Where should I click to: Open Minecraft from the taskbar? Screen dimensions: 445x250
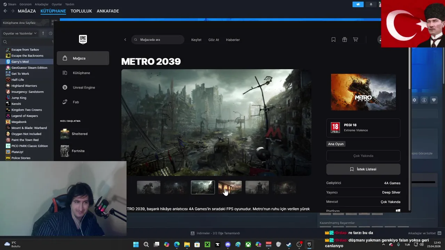207,244
